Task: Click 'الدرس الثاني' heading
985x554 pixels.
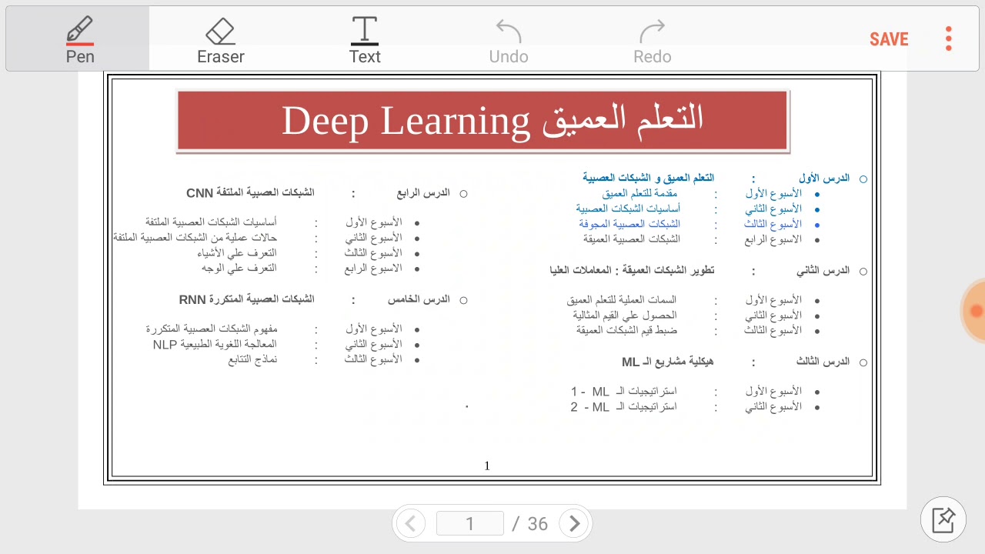Action: click(823, 270)
